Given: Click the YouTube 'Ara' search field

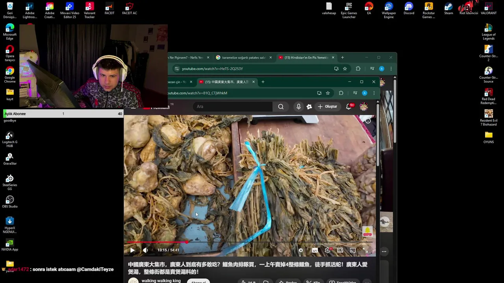Looking at the screenshot, I should (232, 107).
